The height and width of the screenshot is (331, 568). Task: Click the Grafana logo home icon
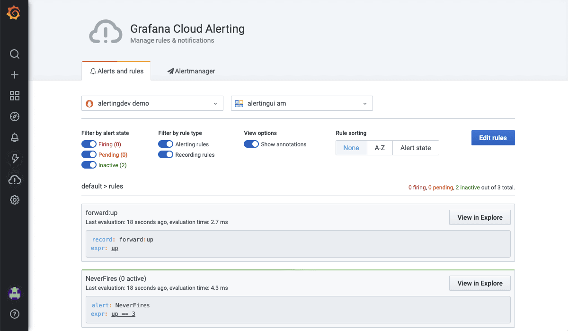(x=14, y=13)
